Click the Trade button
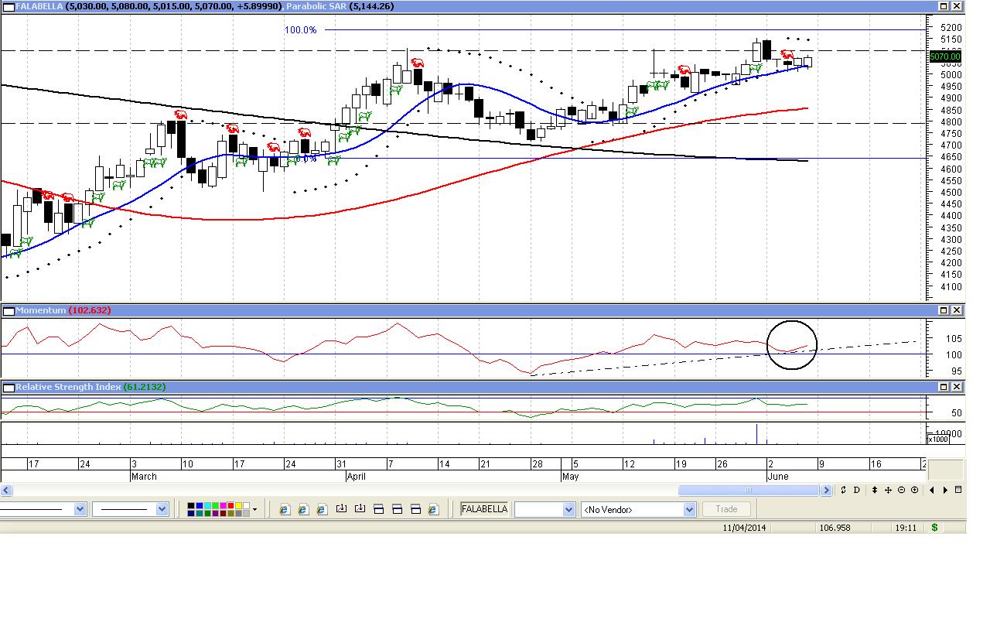 click(x=726, y=509)
